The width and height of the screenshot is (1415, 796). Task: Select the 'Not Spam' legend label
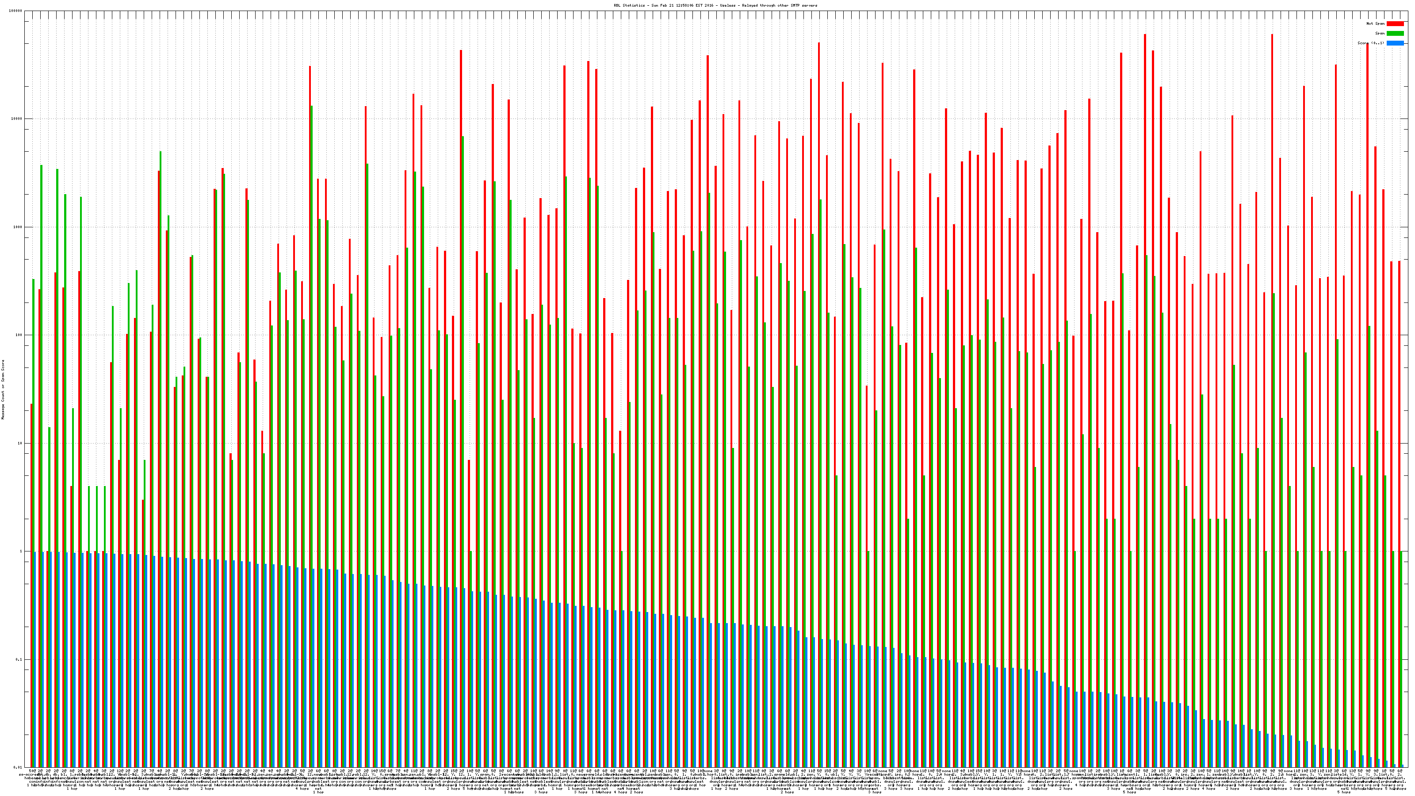click(x=1376, y=23)
